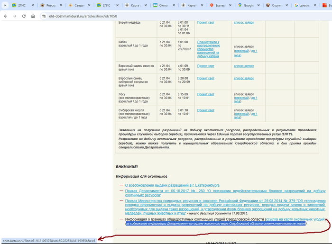The image size is (332, 244).
Task: Open Проект квот in Сибирская косуля row
Action: [205, 110]
